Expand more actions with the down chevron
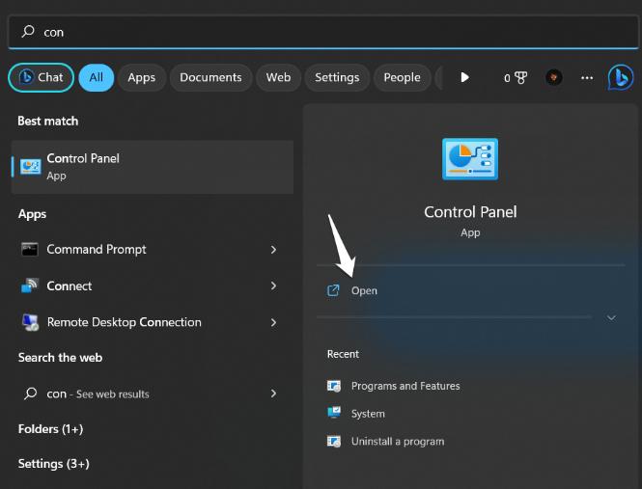This screenshot has height=489, width=642. click(611, 317)
